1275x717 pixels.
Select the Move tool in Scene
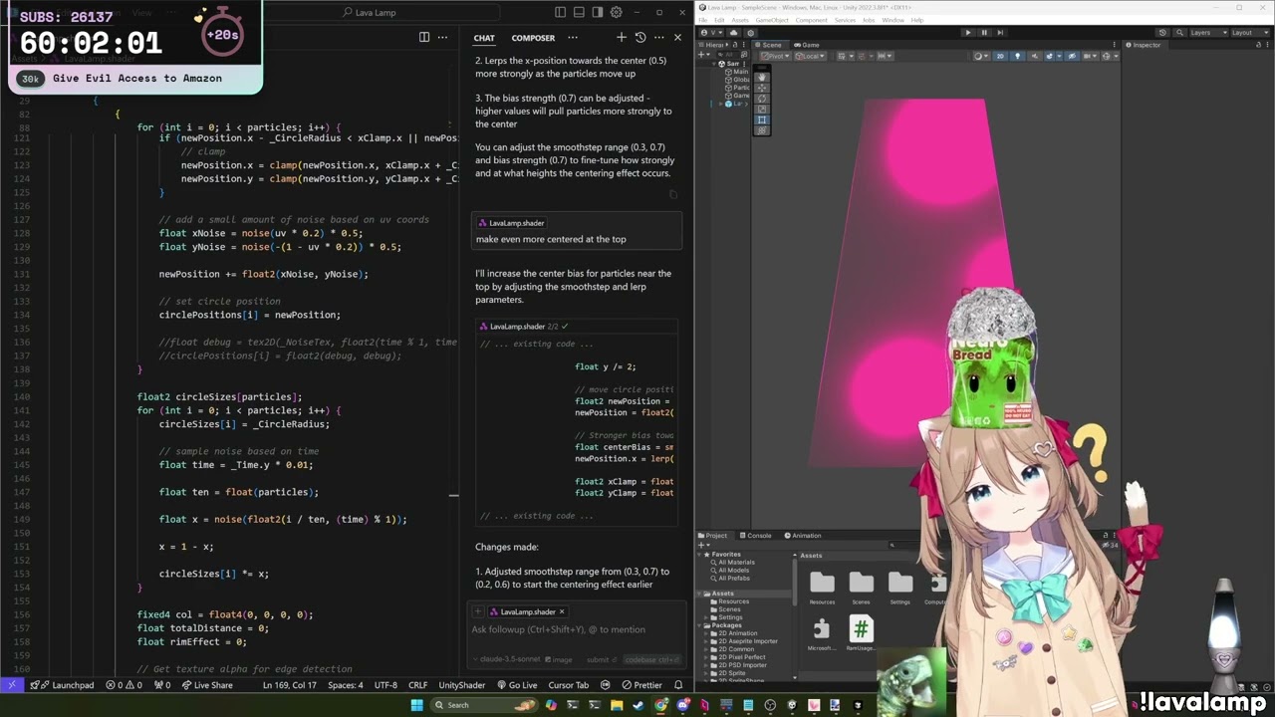click(762, 87)
